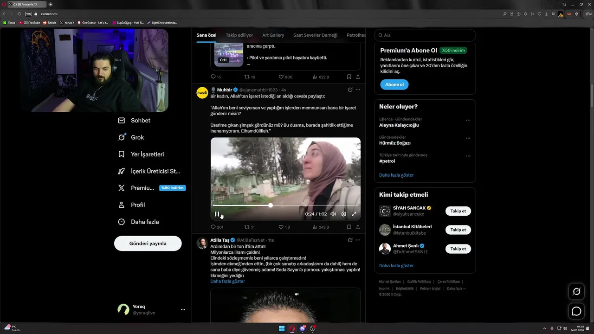The image size is (594, 334).
Task: Repost the post with 16 reposts
Action: pyautogui.click(x=250, y=77)
